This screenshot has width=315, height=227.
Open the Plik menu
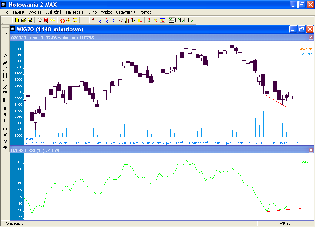(x=5, y=12)
